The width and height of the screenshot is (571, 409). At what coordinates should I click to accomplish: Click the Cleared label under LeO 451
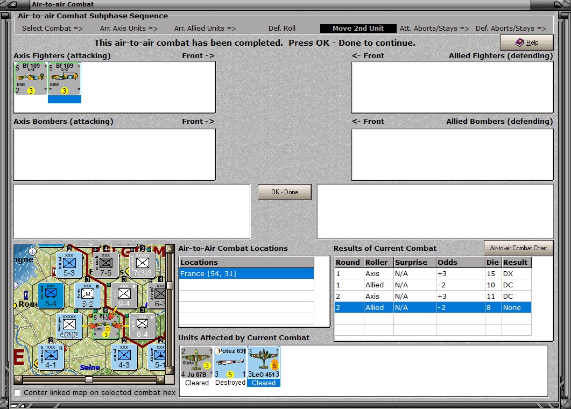[x=264, y=383]
